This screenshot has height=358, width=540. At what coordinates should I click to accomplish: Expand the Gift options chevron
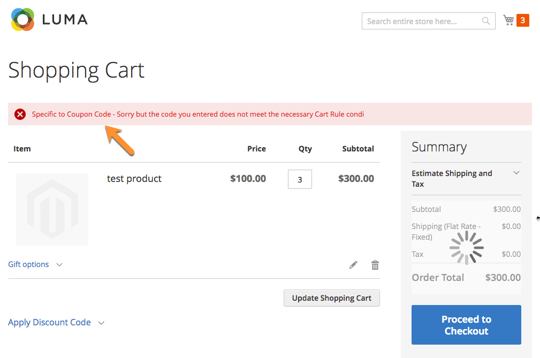tap(59, 265)
